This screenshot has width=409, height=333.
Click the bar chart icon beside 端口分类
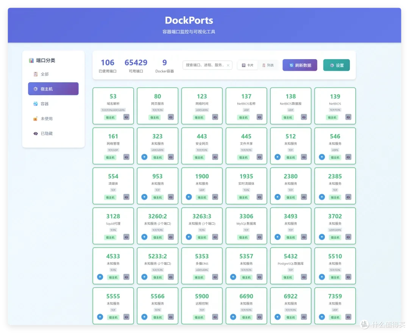[31, 60]
